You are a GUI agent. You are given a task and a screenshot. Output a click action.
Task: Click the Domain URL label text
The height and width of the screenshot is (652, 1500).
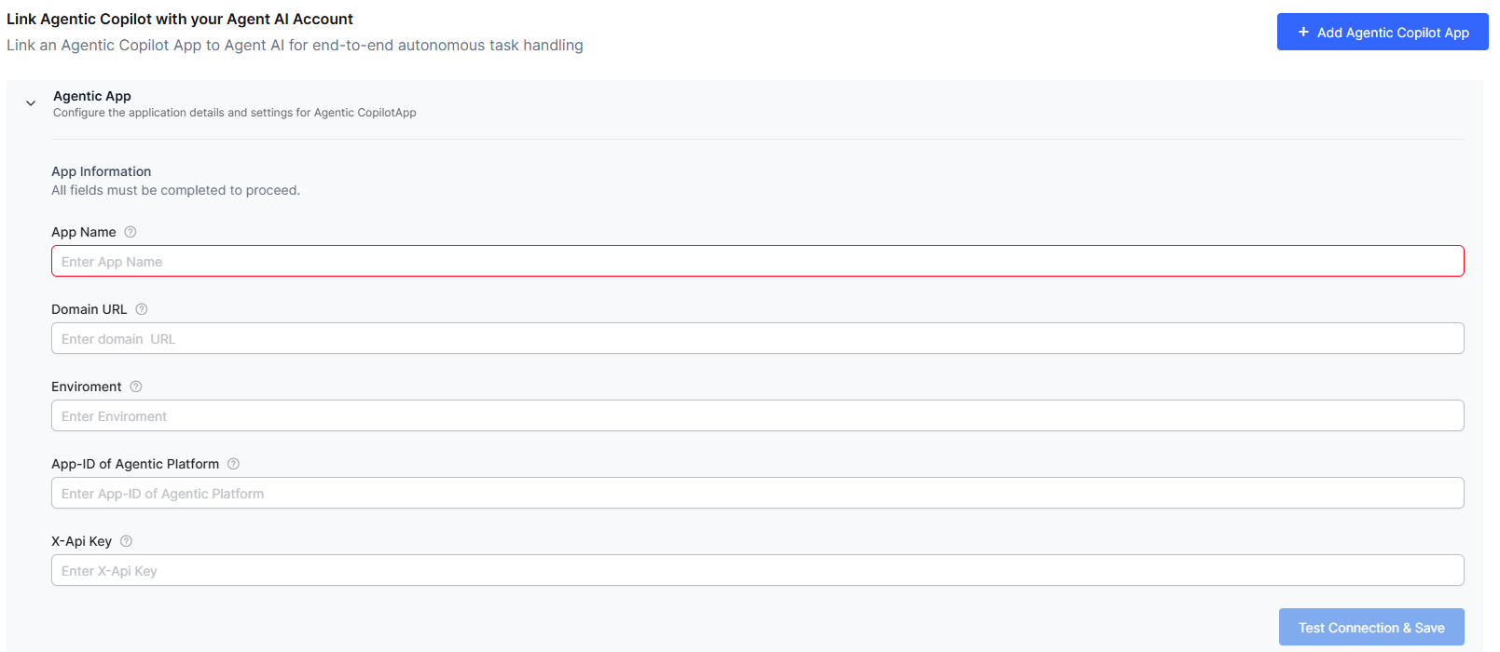point(89,309)
